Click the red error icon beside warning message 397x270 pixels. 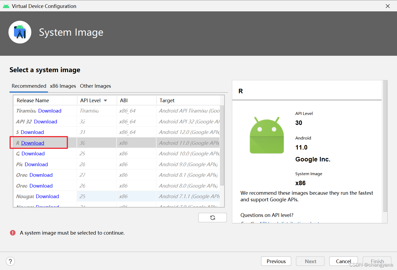[13, 233]
